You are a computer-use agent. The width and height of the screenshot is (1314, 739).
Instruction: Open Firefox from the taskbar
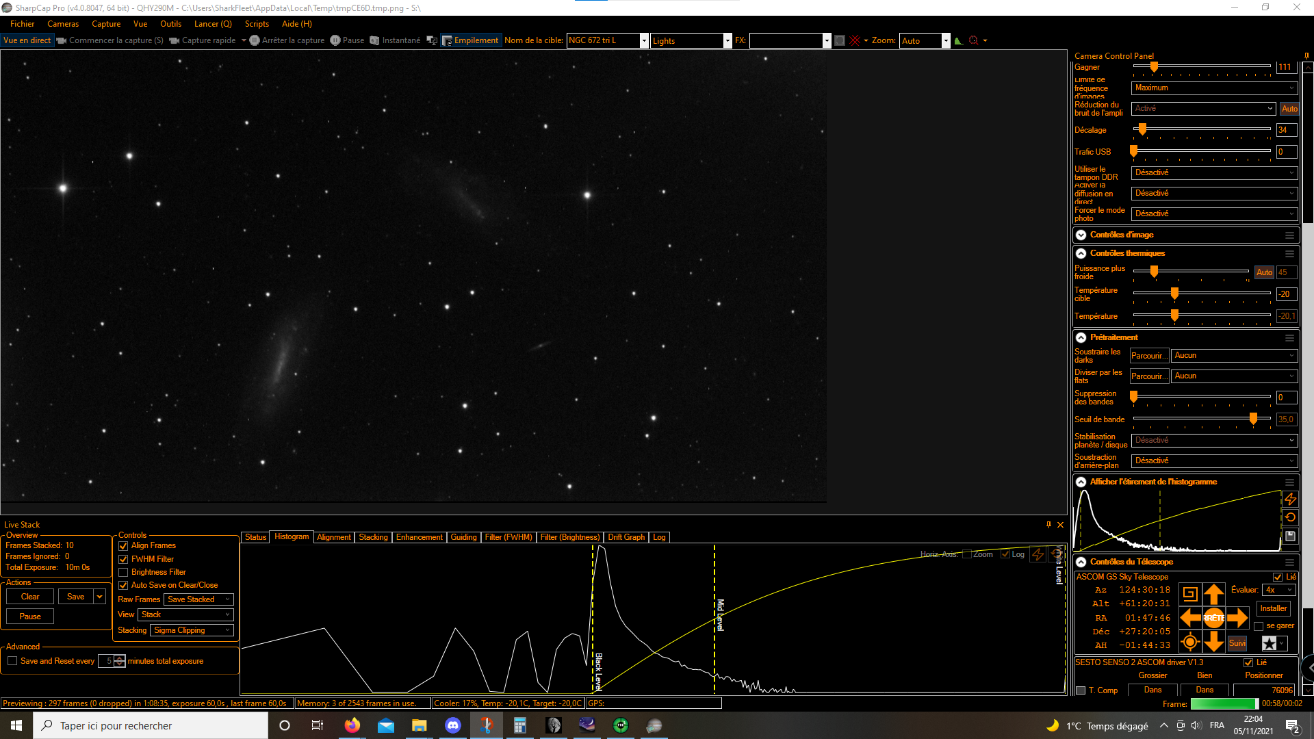352,725
